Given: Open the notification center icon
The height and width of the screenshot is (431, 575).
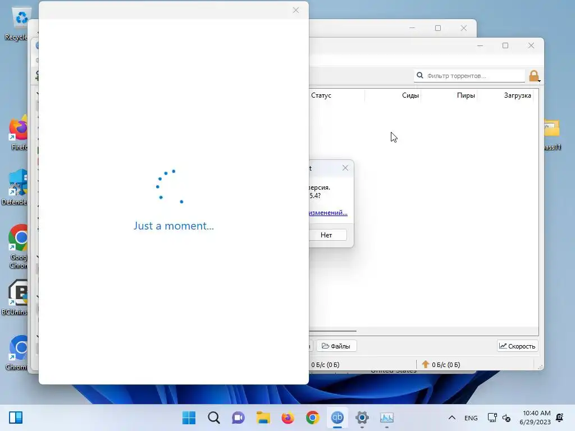Looking at the screenshot, I should pos(560,418).
